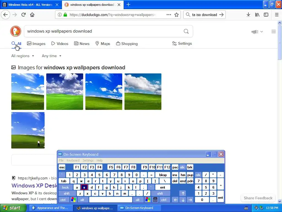Toggle the lock key on On-Screen Keyboard
This screenshot has height=212, width=282.
point(66,187)
